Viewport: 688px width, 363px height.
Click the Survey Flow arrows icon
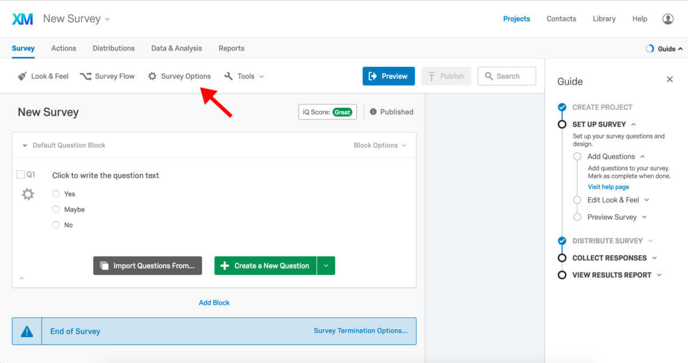point(85,76)
